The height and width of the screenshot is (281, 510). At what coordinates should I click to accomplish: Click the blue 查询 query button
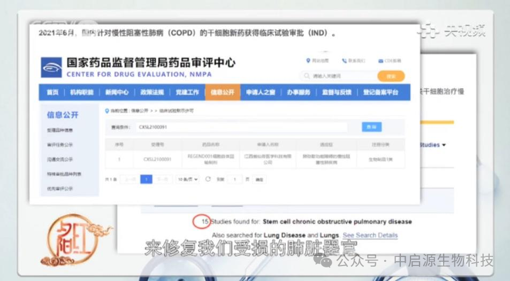[371, 127]
